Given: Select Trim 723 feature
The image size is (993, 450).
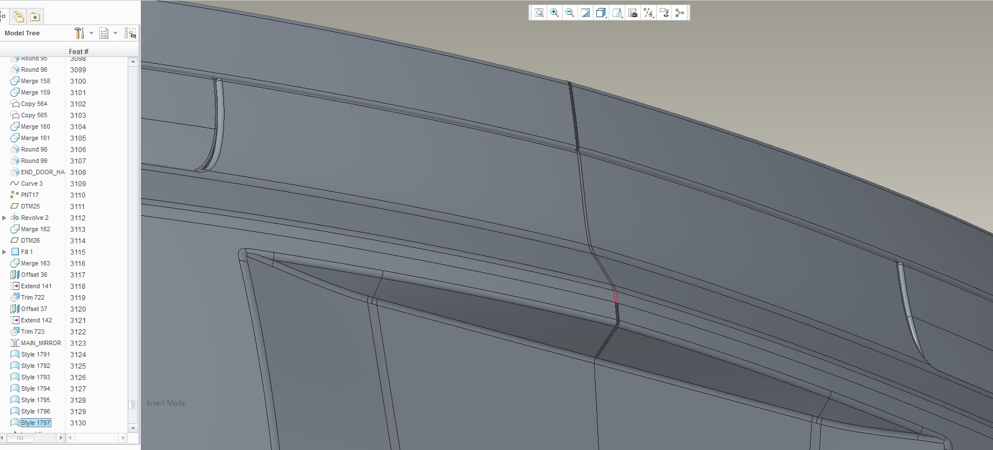Looking at the screenshot, I should point(32,332).
